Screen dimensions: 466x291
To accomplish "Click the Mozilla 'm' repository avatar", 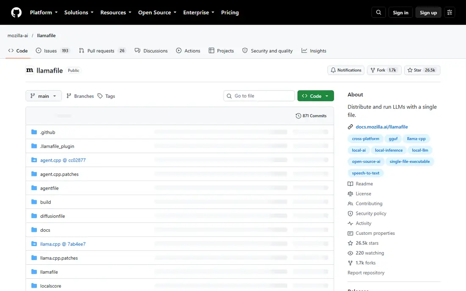I will point(29,70).
